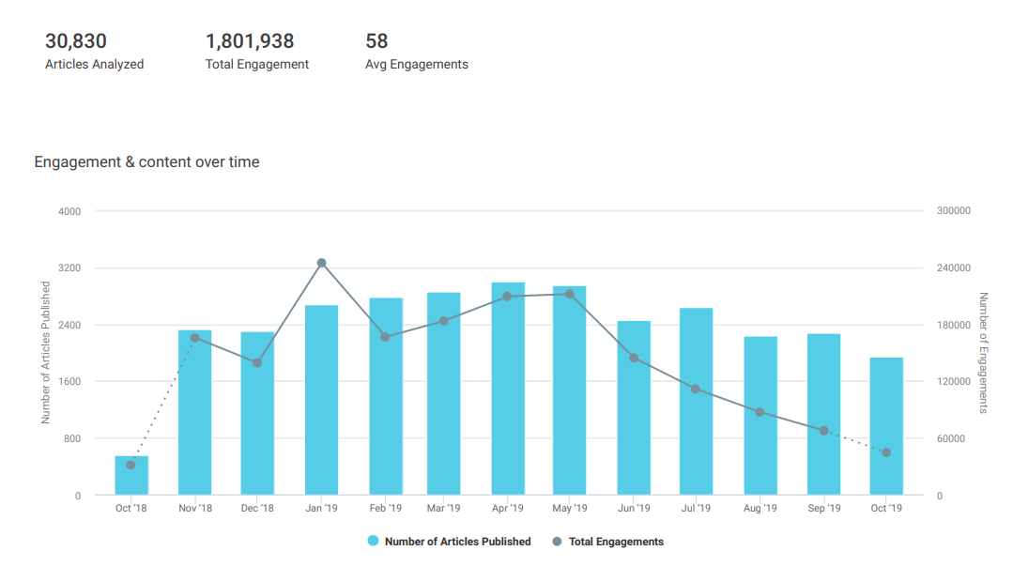
Task: Click the Engagement & content over time title
Action: pos(146,161)
